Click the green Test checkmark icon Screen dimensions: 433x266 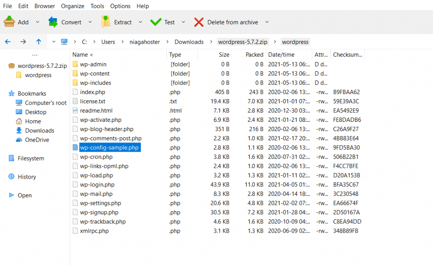pos(156,22)
